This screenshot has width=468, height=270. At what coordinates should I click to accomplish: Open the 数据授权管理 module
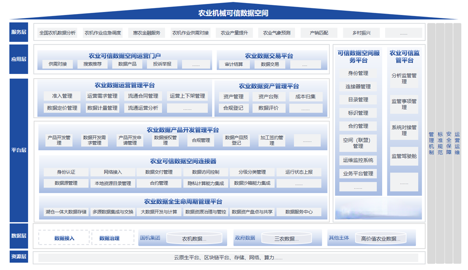point(166,140)
